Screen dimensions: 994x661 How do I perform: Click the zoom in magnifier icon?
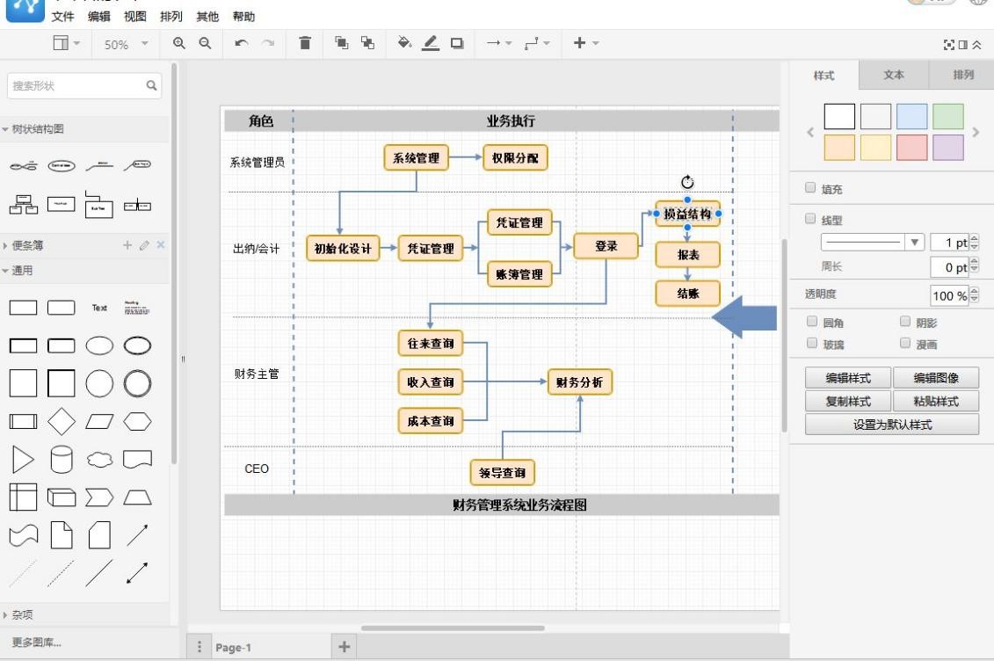(180, 43)
